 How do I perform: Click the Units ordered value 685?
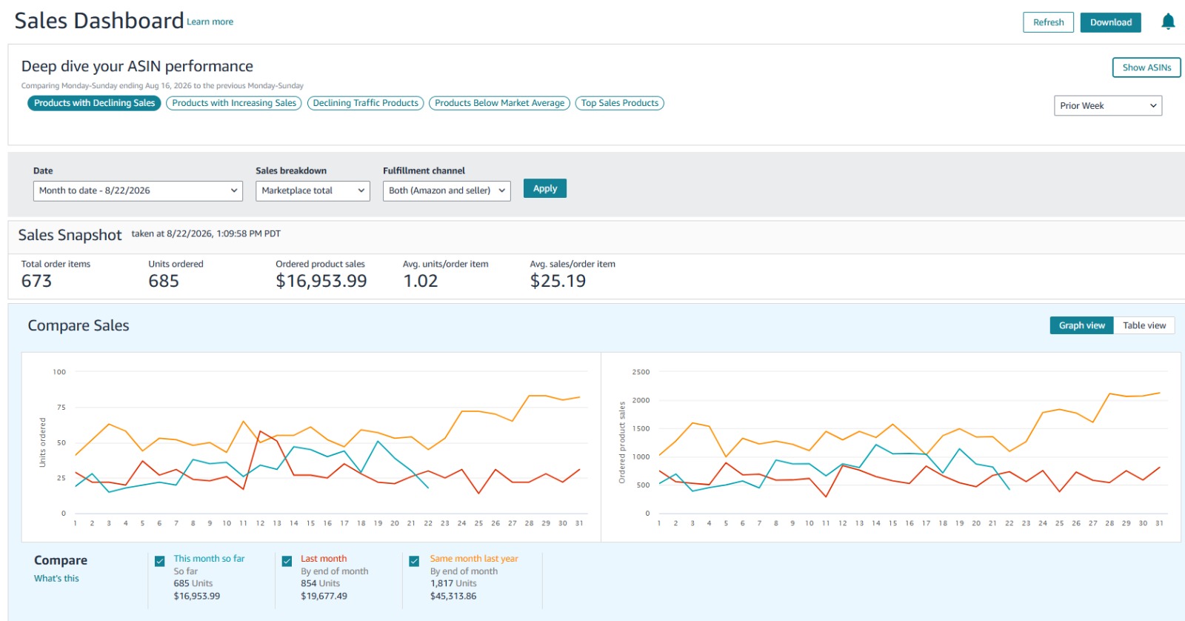(x=164, y=281)
